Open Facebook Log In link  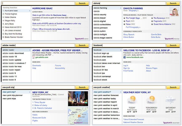126,65
